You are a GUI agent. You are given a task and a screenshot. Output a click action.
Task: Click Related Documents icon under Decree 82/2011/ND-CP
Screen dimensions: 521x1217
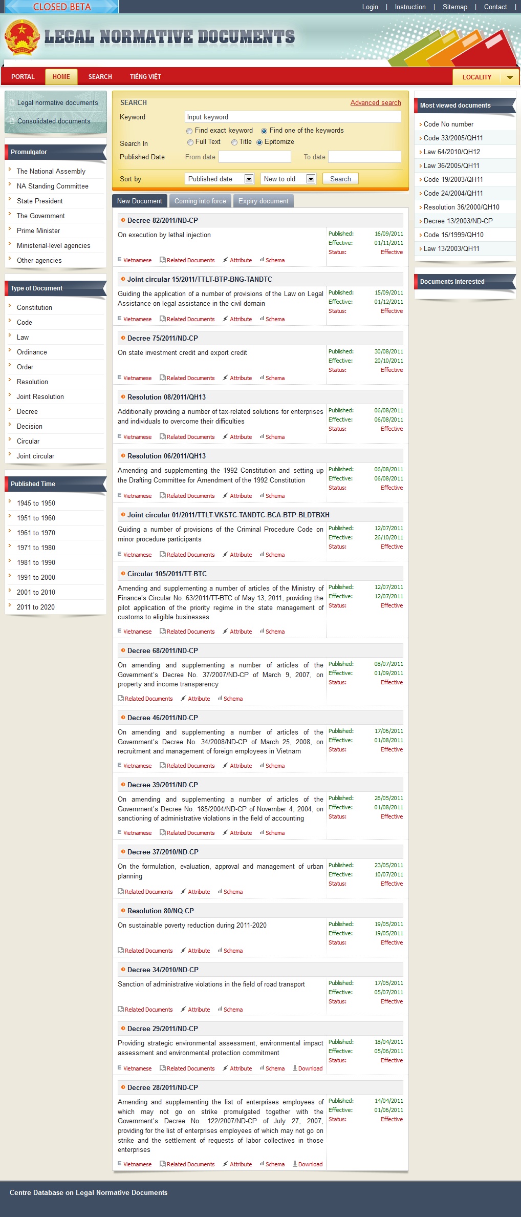pyautogui.click(x=162, y=260)
